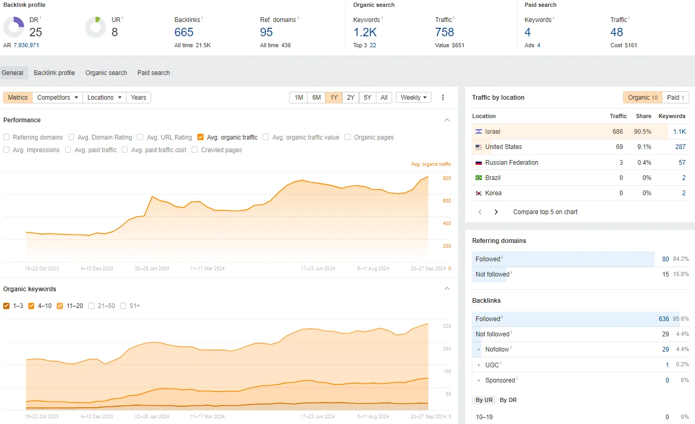The width and height of the screenshot is (695, 424).
Task: Go to next locations page arrow
Action: pos(496,212)
